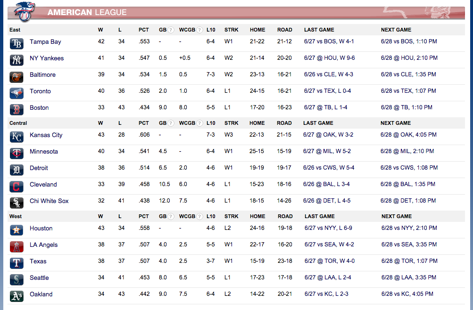
Task: Open the Boston team link
Action: pyautogui.click(x=39, y=108)
